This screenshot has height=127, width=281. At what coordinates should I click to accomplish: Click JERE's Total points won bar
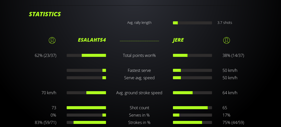click(192, 55)
